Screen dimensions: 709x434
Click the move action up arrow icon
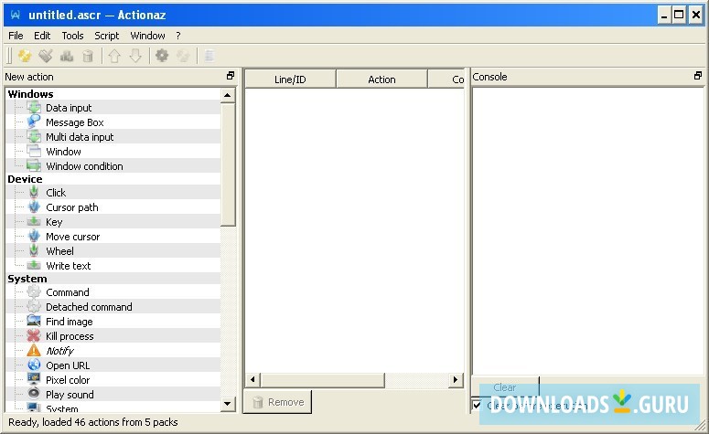[x=114, y=56]
